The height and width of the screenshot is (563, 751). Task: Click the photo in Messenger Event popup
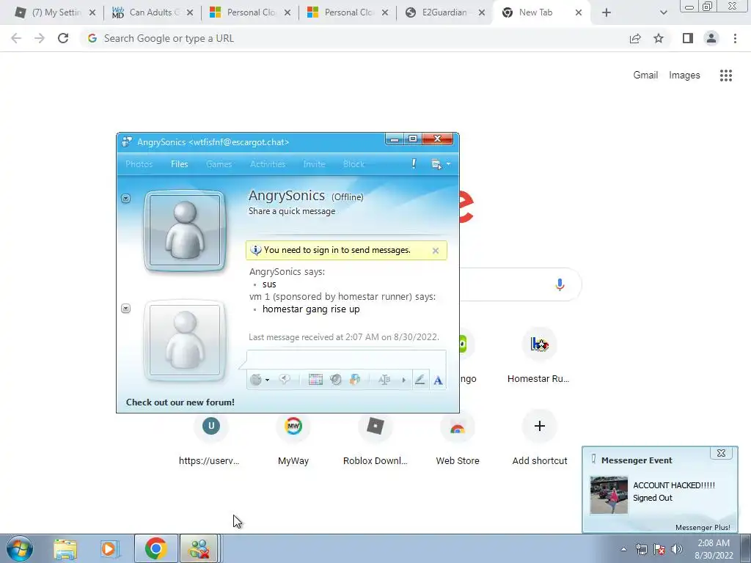[609, 495]
